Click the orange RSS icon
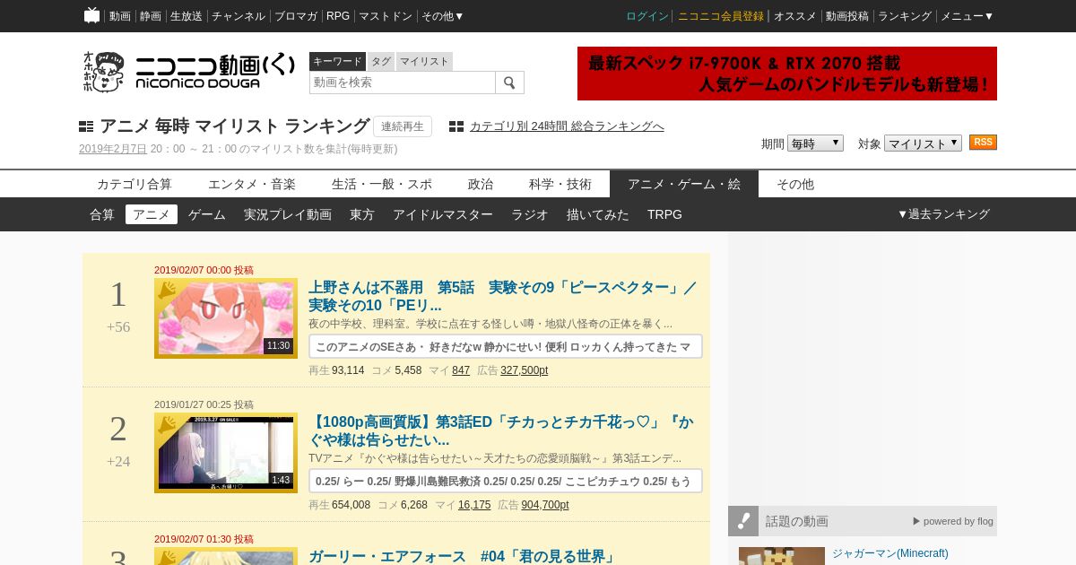1076x565 pixels. [x=983, y=143]
